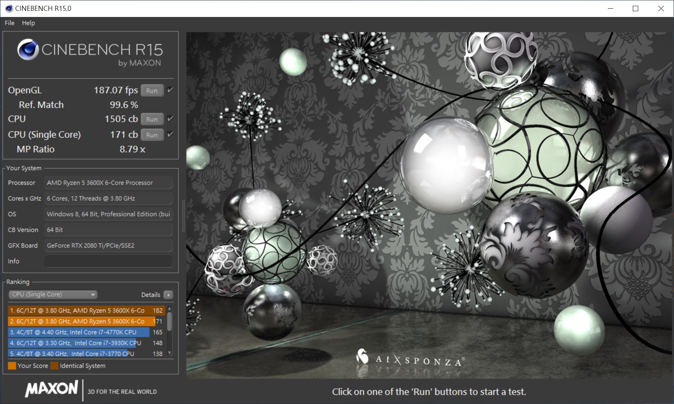Viewport: 674px width, 404px height.
Task: Open the Help menu
Action: [x=29, y=23]
